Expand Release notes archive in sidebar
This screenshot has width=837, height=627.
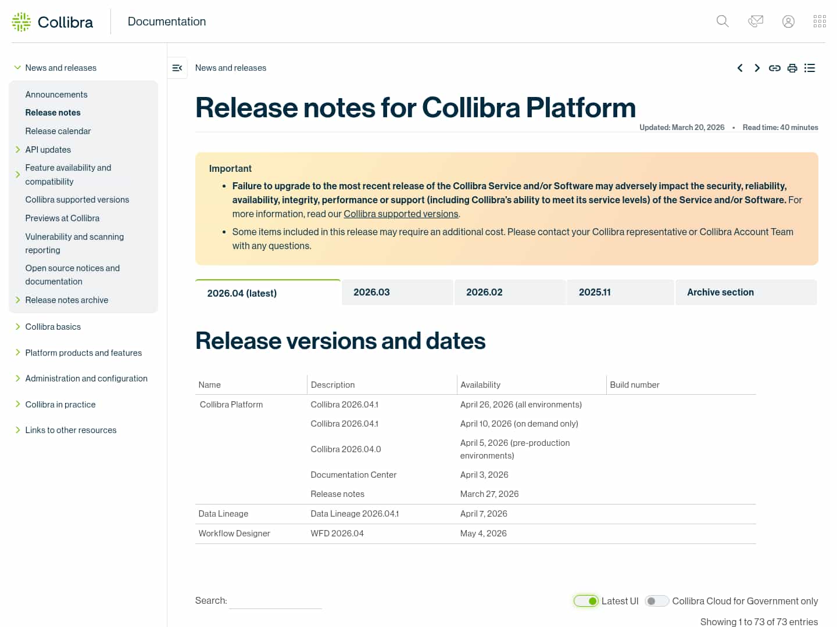coord(17,300)
